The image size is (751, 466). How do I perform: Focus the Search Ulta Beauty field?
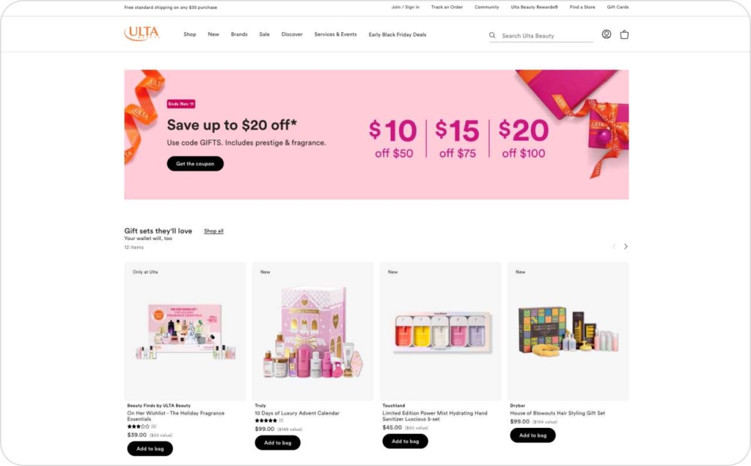[x=546, y=35]
